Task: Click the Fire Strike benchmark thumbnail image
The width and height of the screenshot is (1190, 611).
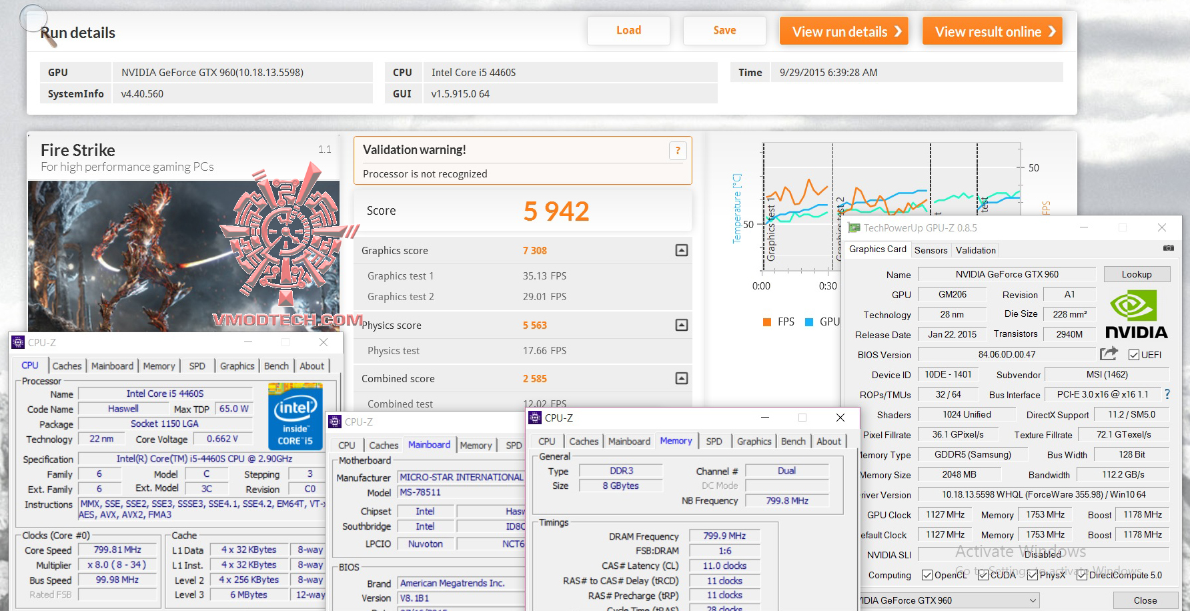Action: pos(184,256)
